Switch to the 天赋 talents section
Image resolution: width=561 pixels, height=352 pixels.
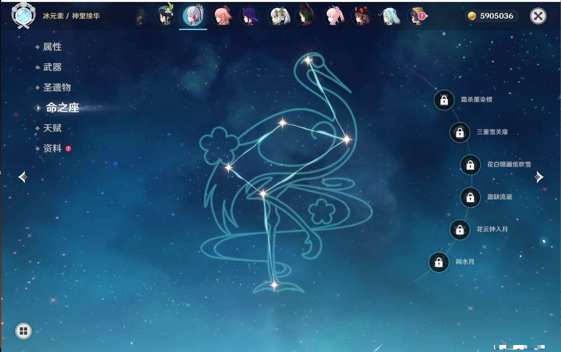[52, 128]
